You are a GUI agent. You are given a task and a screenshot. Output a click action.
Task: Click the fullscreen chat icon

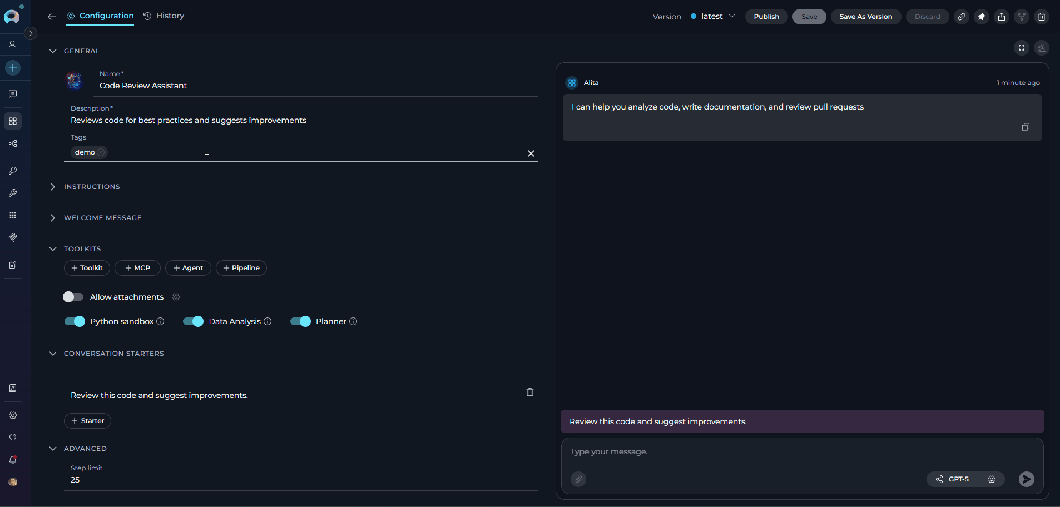point(1022,48)
